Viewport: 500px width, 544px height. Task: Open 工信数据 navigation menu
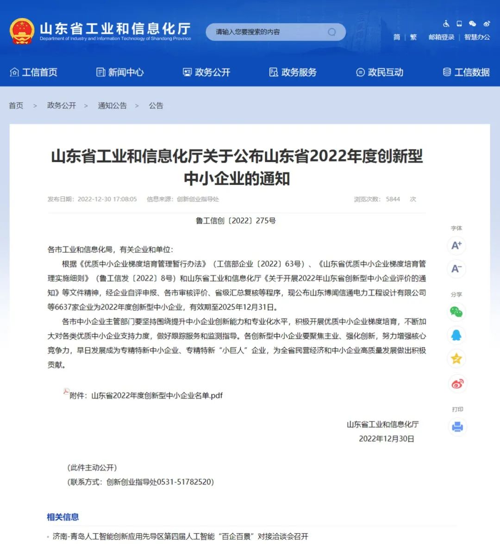click(x=466, y=72)
